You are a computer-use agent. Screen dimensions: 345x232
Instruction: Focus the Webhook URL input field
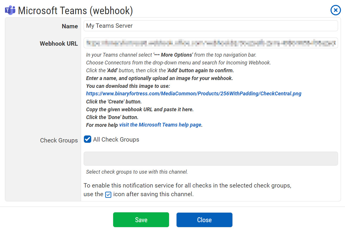pyautogui.click(x=210, y=43)
